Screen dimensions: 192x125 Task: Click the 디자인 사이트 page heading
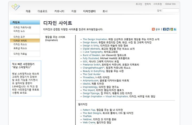point(58,23)
